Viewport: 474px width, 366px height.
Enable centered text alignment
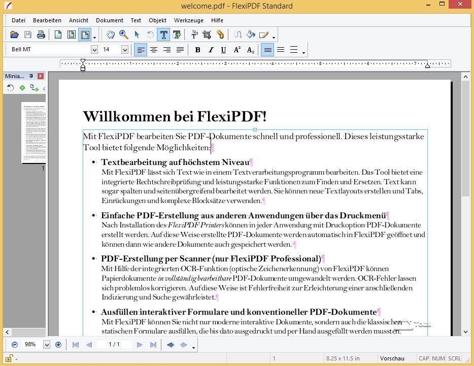154,49
